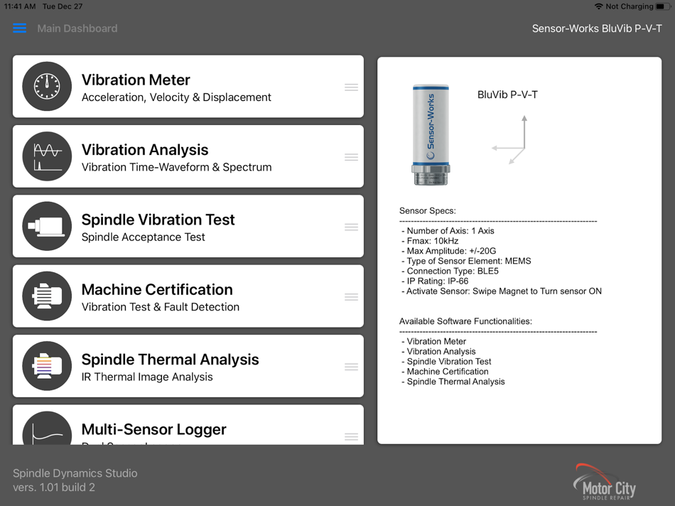Click the 'vers. 1.01 build 2' text
This screenshot has height=506, width=675.
point(54,488)
